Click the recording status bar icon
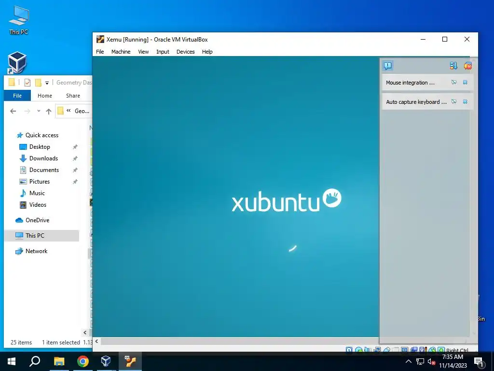 [x=413, y=350]
